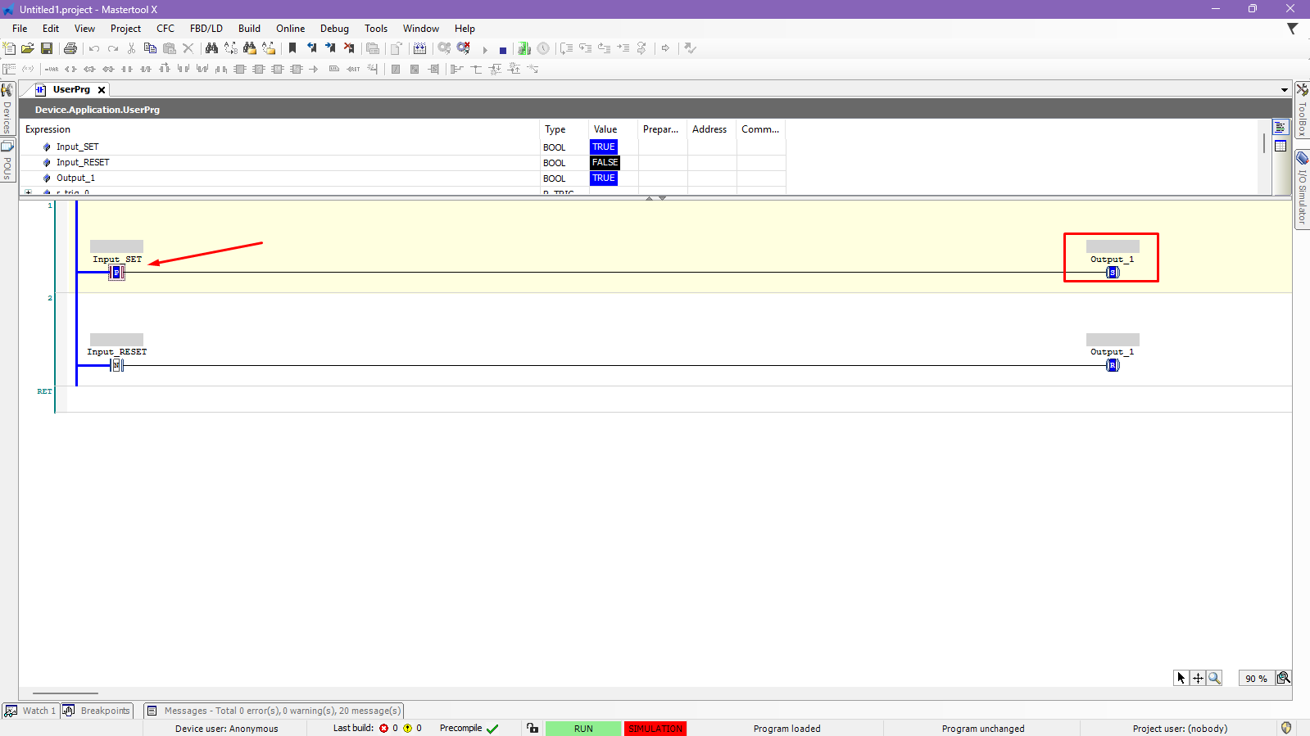Screen dimensions: 1310x736
Task: Click the Print icon
Action: point(70,49)
